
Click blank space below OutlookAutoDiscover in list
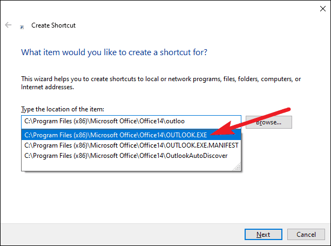coord(127,165)
